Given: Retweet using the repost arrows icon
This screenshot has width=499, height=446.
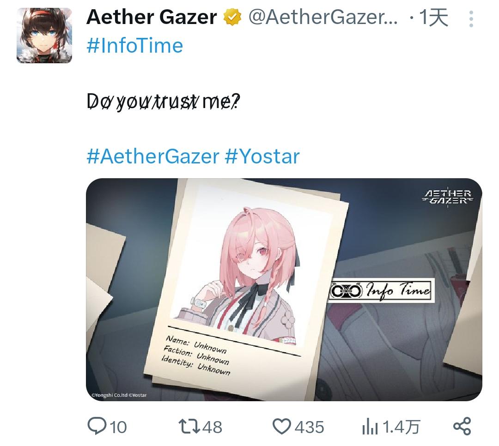Looking at the screenshot, I should point(189,426).
